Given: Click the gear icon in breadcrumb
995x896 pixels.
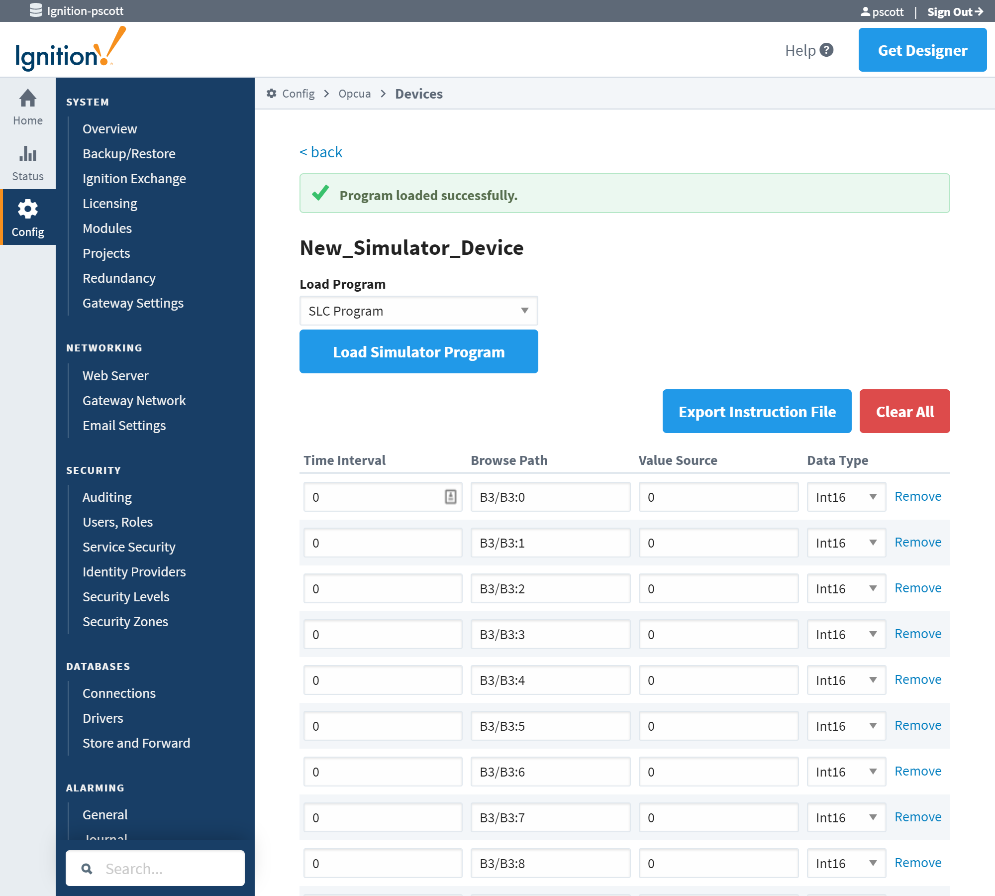Looking at the screenshot, I should click(271, 94).
